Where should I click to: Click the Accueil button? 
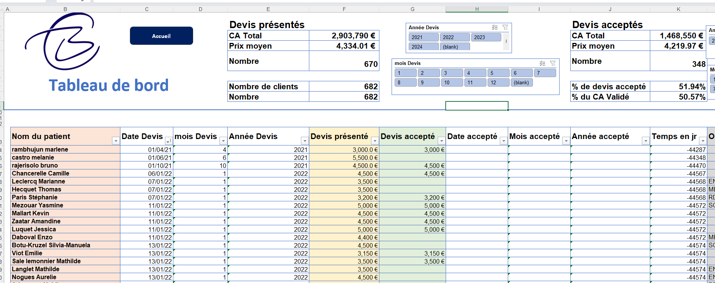pos(161,36)
